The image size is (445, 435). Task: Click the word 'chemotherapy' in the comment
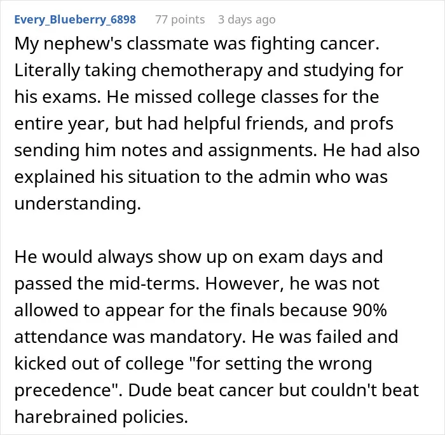pyautogui.click(x=202, y=70)
